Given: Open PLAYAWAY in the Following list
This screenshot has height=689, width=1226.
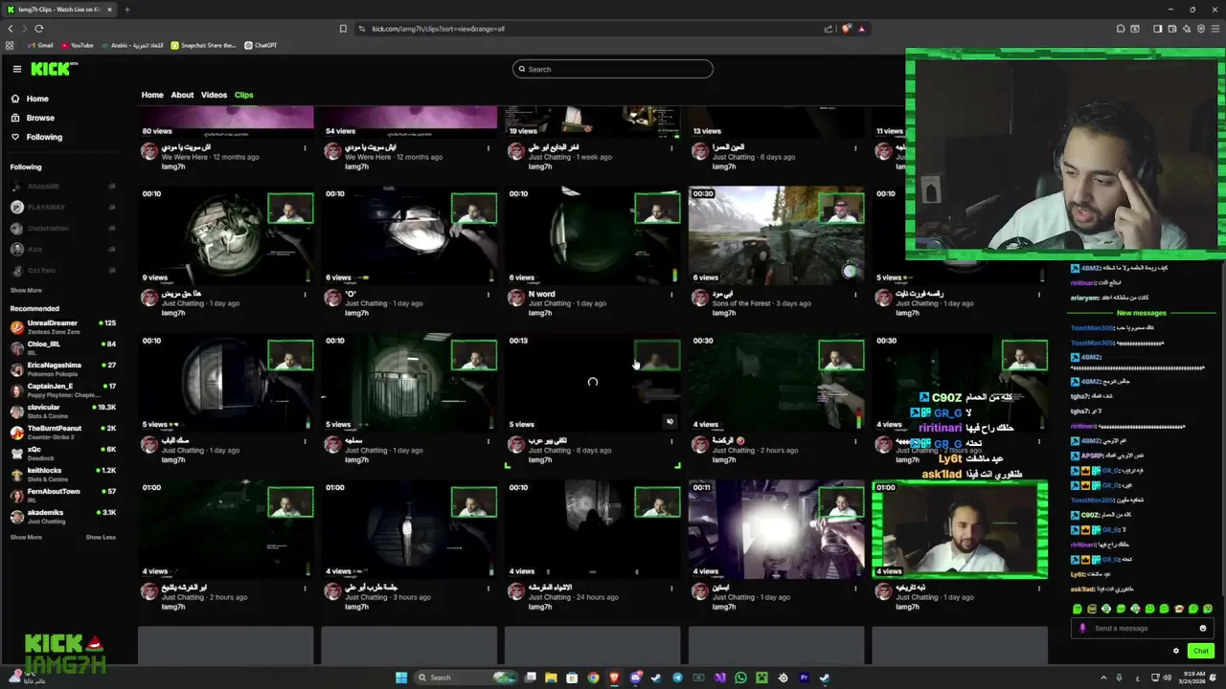Looking at the screenshot, I should (63, 207).
